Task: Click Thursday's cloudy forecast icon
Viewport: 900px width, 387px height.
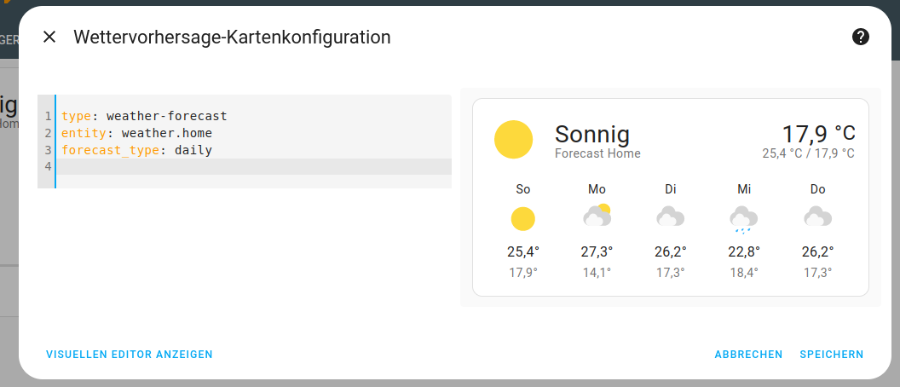Action: pos(818,217)
